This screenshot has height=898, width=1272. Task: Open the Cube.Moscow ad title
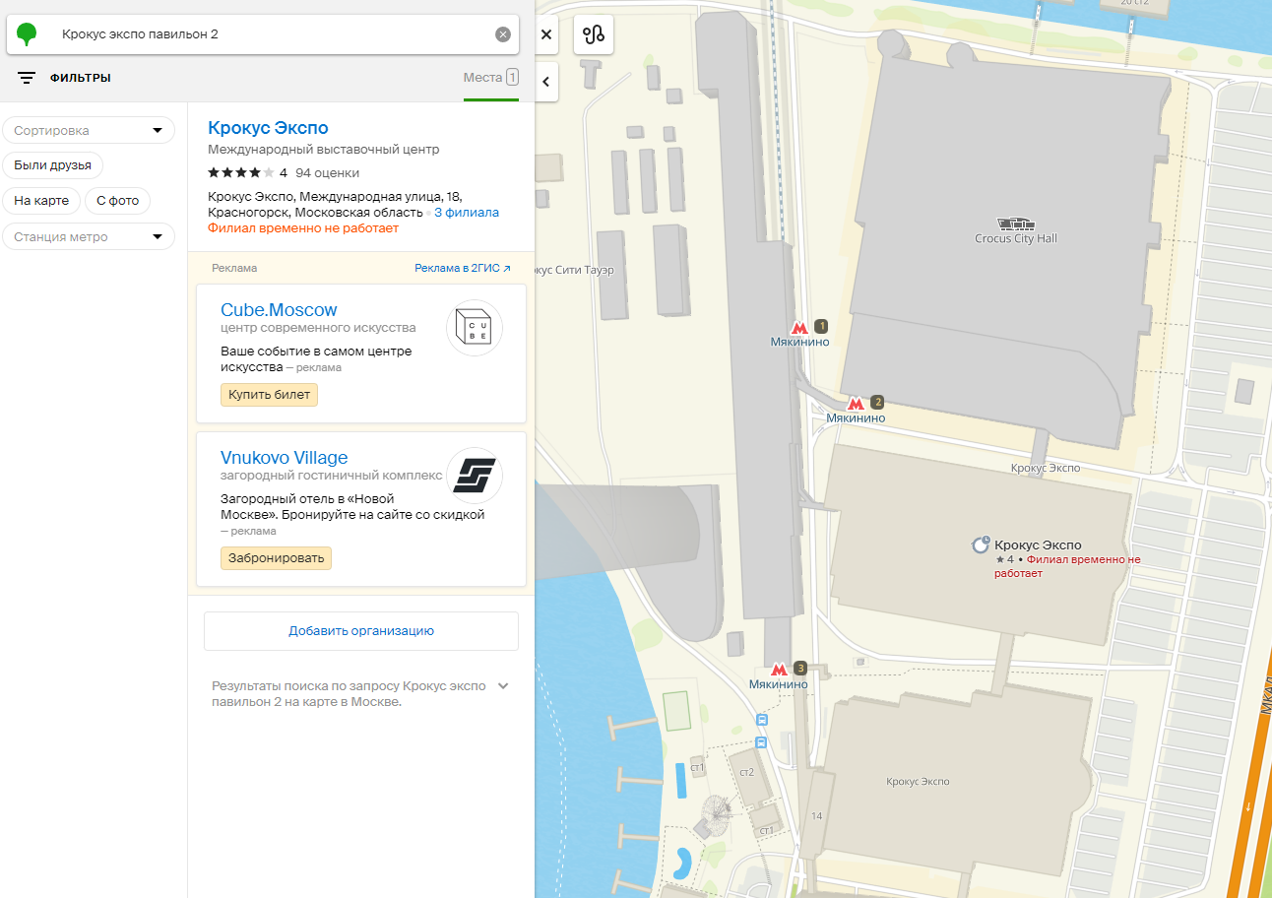(x=279, y=310)
